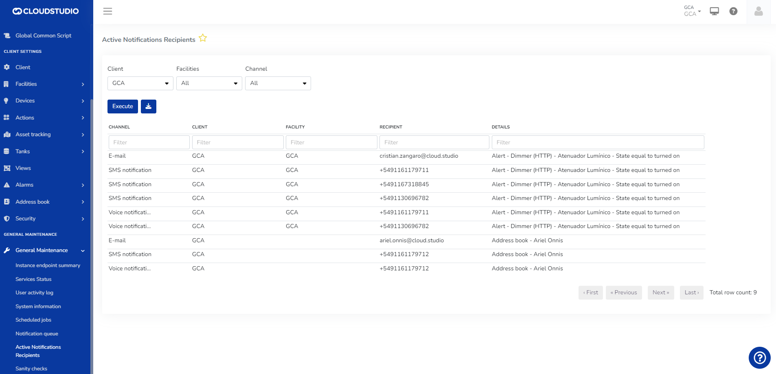Expand the Alarms sidebar menu
776x374 pixels.
[45, 185]
